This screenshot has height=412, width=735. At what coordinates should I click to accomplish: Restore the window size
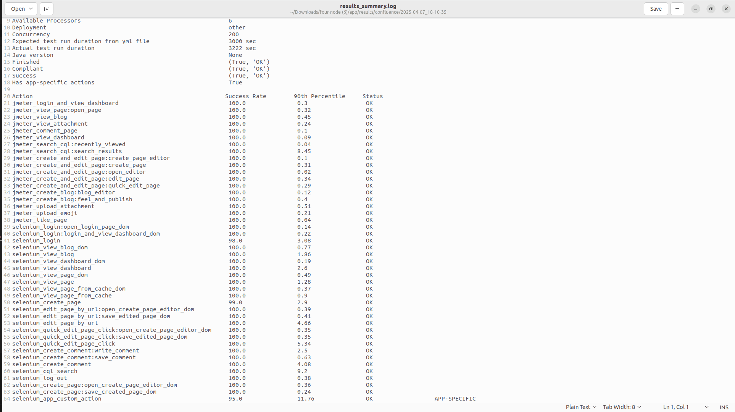[x=711, y=9]
